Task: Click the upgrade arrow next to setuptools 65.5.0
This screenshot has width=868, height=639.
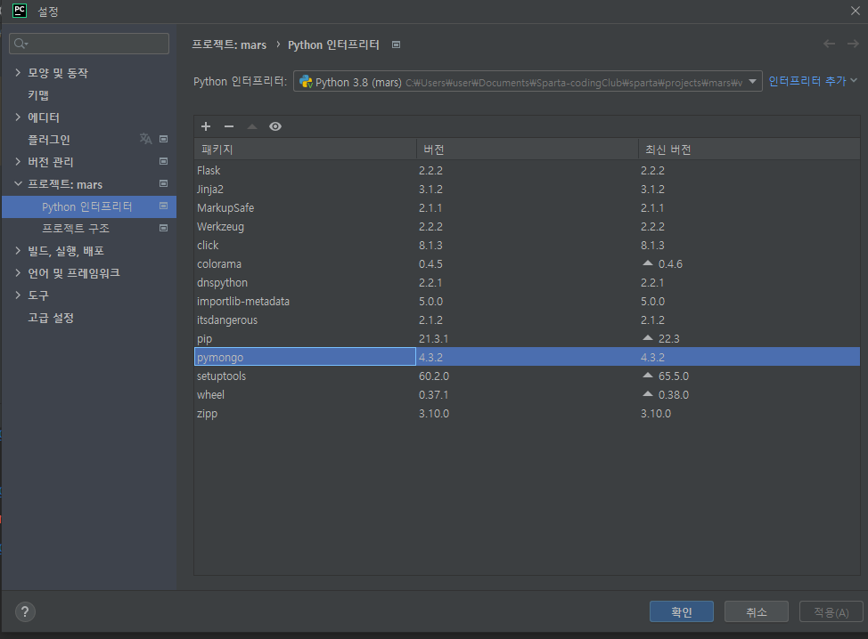Action: (648, 376)
